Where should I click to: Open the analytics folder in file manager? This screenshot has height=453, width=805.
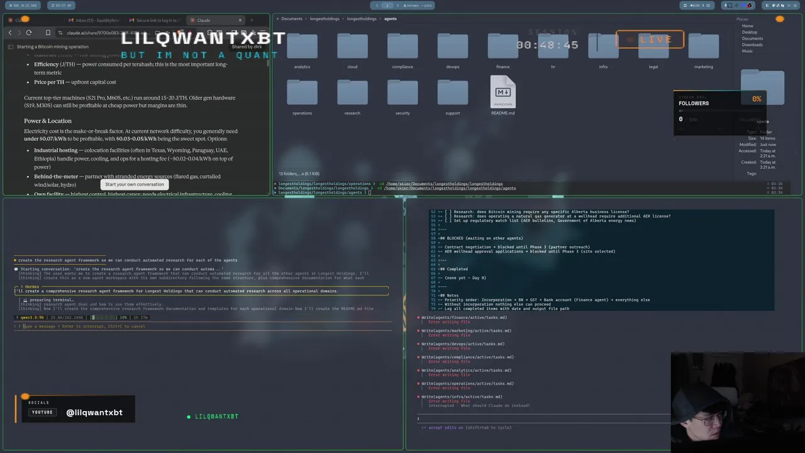(302, 50)
